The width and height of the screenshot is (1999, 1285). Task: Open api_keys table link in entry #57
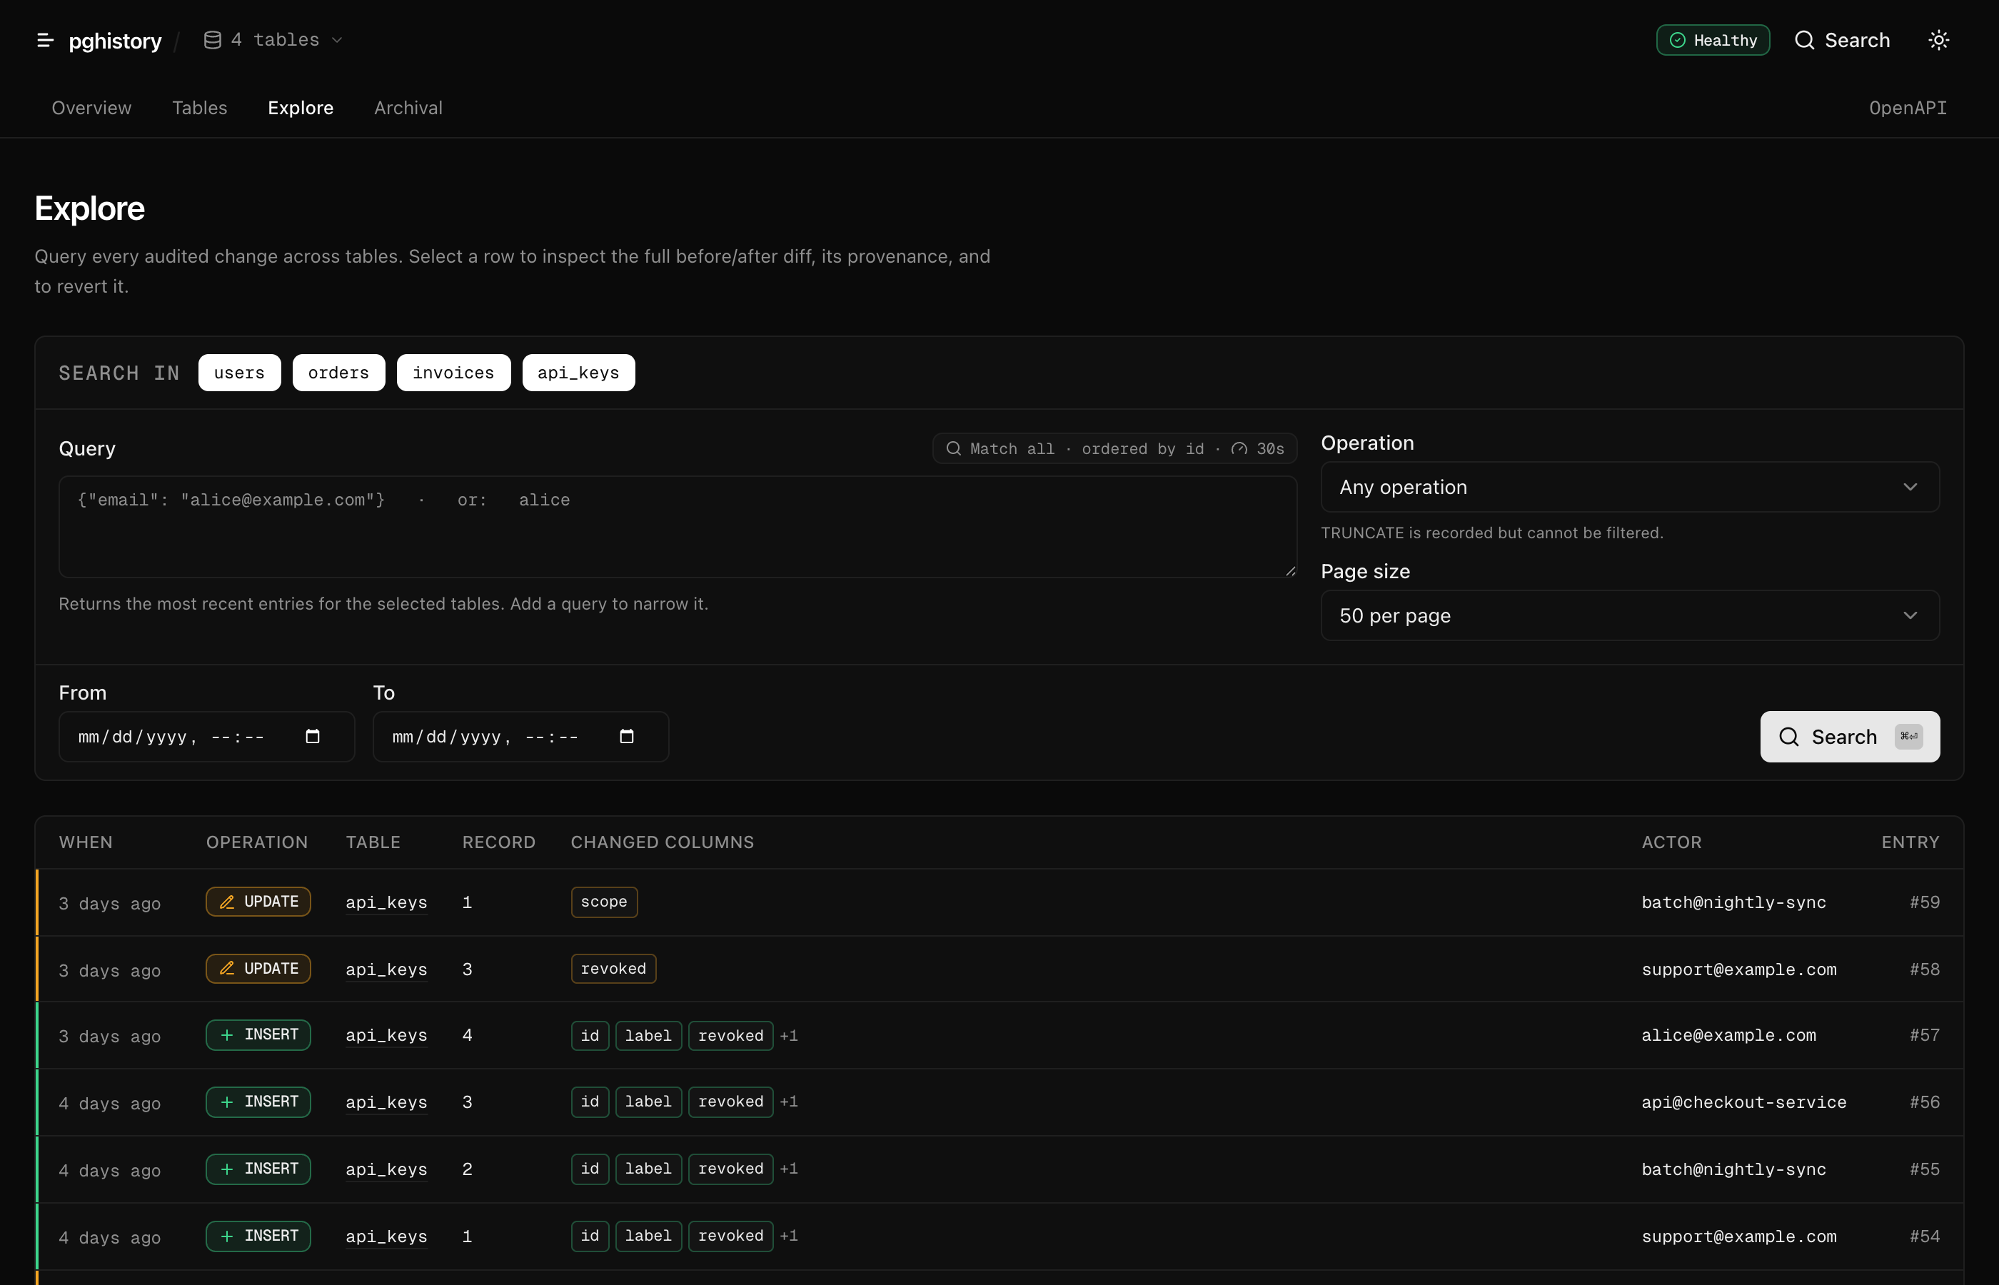[x=386, y=1036]
